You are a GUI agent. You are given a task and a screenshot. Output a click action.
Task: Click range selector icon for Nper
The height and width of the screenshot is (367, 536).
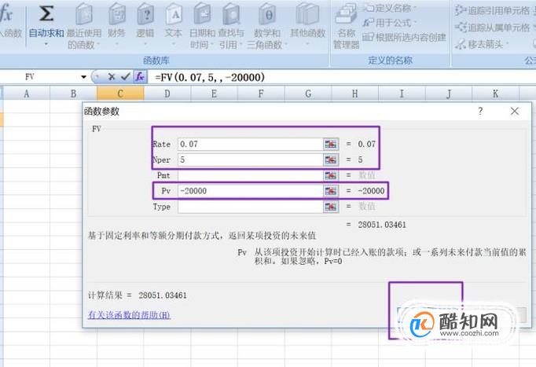coord(331,160)
